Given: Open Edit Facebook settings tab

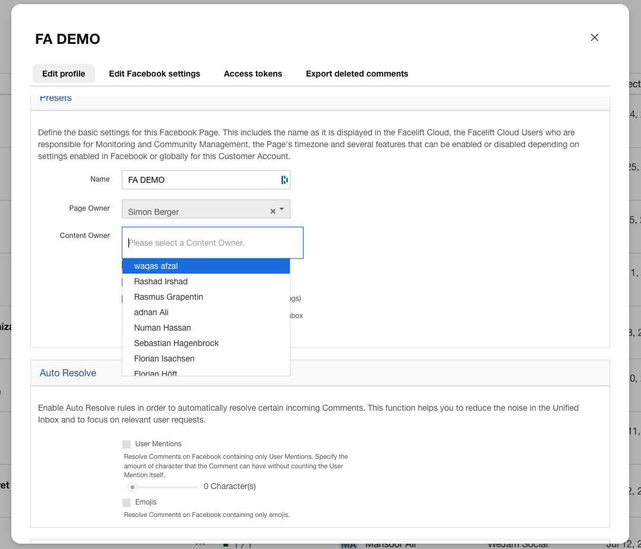Looking at the screenshot, I should [x=154, y=74].
